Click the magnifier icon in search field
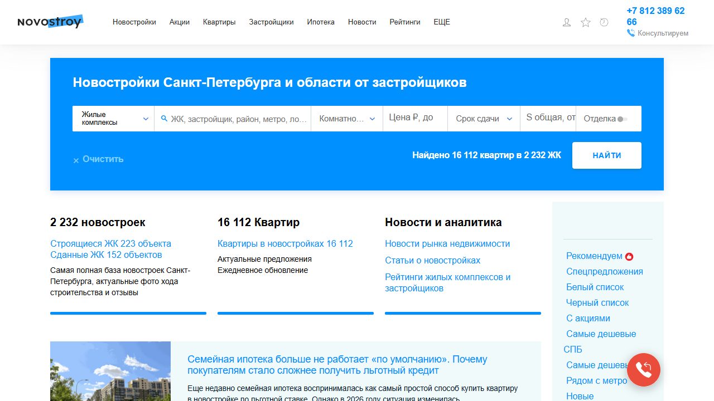Screen dimensions: 714x401 click(x=164, y=119)
